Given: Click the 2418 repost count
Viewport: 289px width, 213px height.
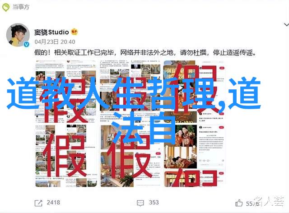Looking at the screenshot, I should tap(53, 203).
